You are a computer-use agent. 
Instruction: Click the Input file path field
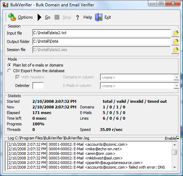[x=101, y=33]
